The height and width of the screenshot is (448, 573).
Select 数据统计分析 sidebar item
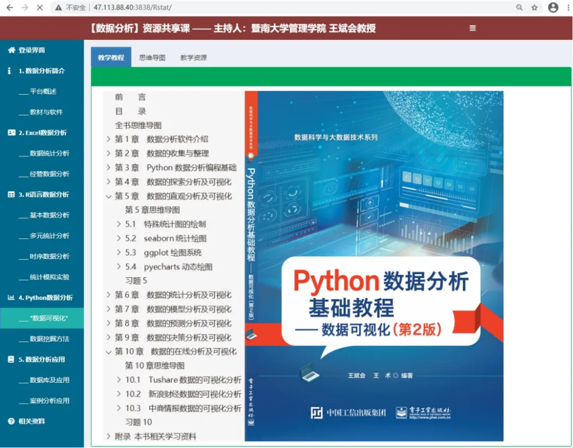(x=42, y=153)
